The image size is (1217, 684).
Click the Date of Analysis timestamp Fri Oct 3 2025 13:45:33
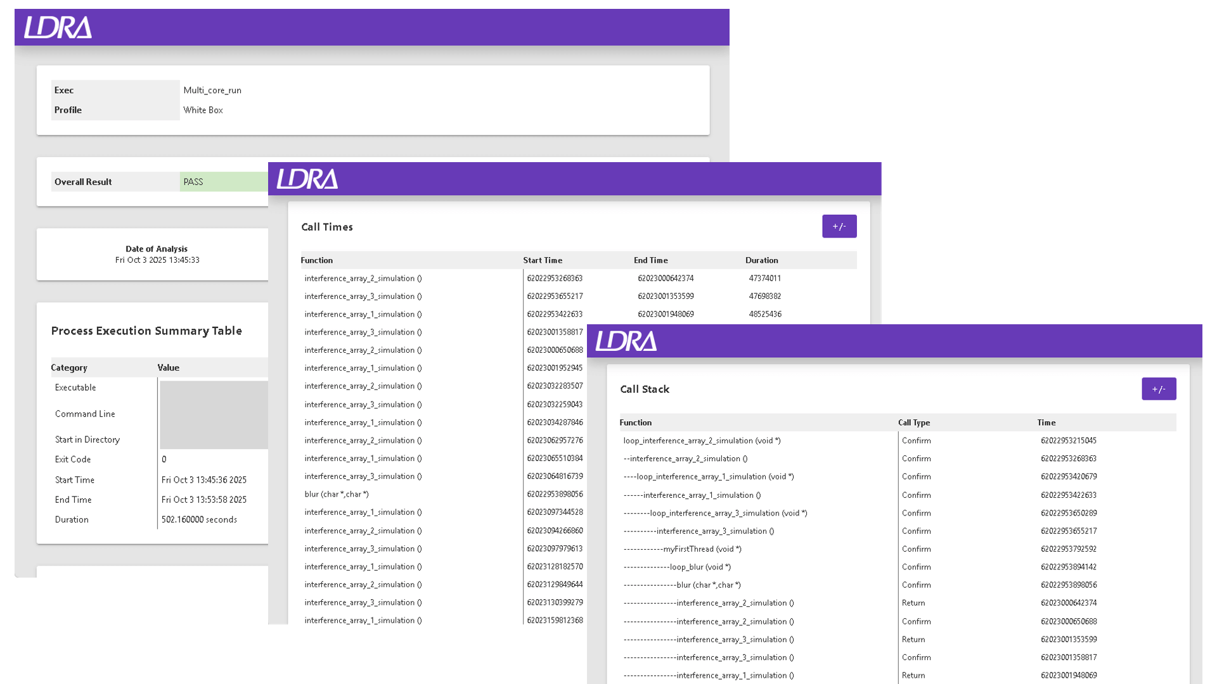click(157, 260)
